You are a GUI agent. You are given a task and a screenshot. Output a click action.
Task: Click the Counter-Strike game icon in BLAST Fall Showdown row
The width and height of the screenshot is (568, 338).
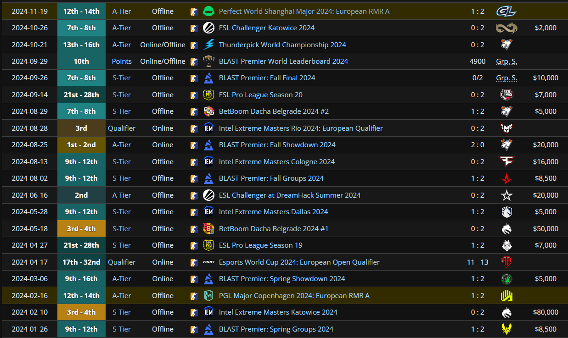tap(194, 145)
